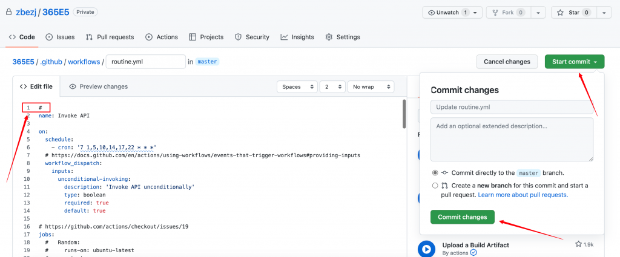This screenshot has height=257, width=620.
Task: Select Commit directly to master branch
Action: coord(435,172)
